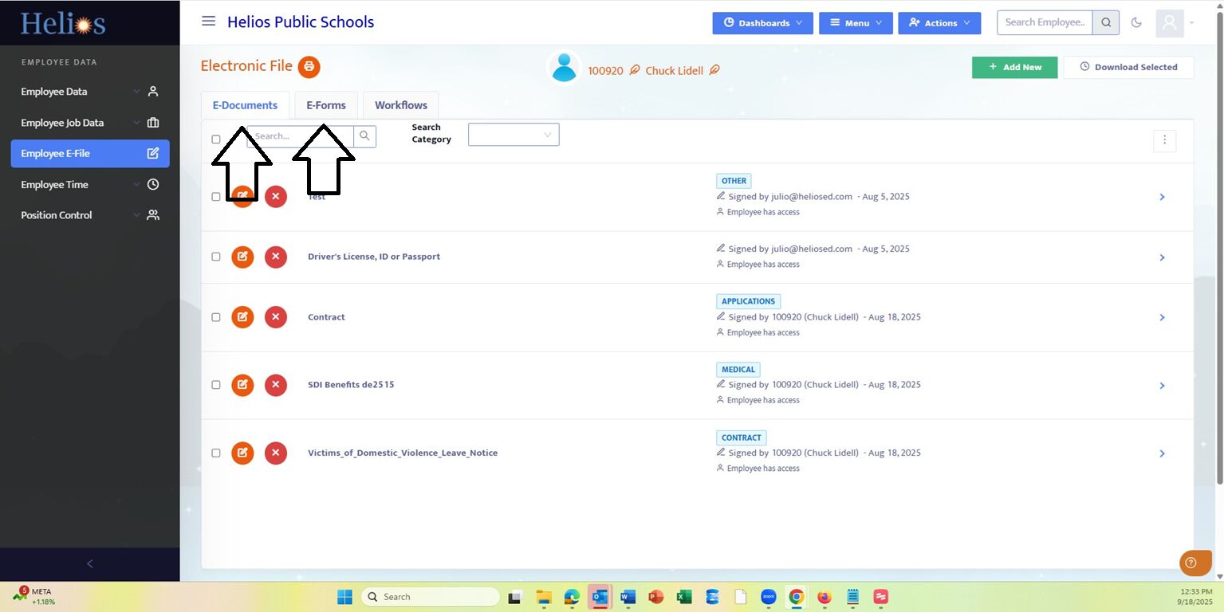Switch to the E-Forms tab
Screen dimensions: 1224x612
pos(326,105)
